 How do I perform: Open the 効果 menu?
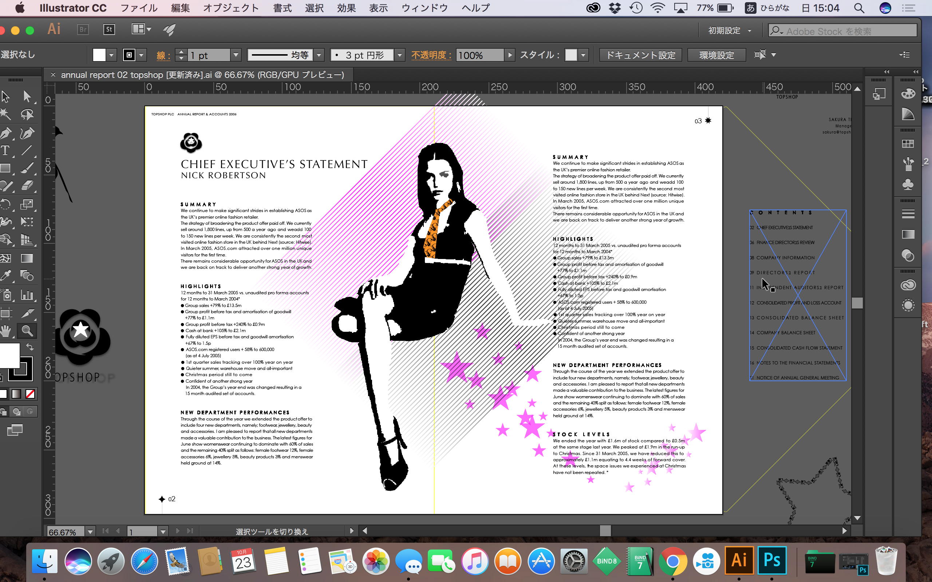pyautogui.click(x=346, y=8)
